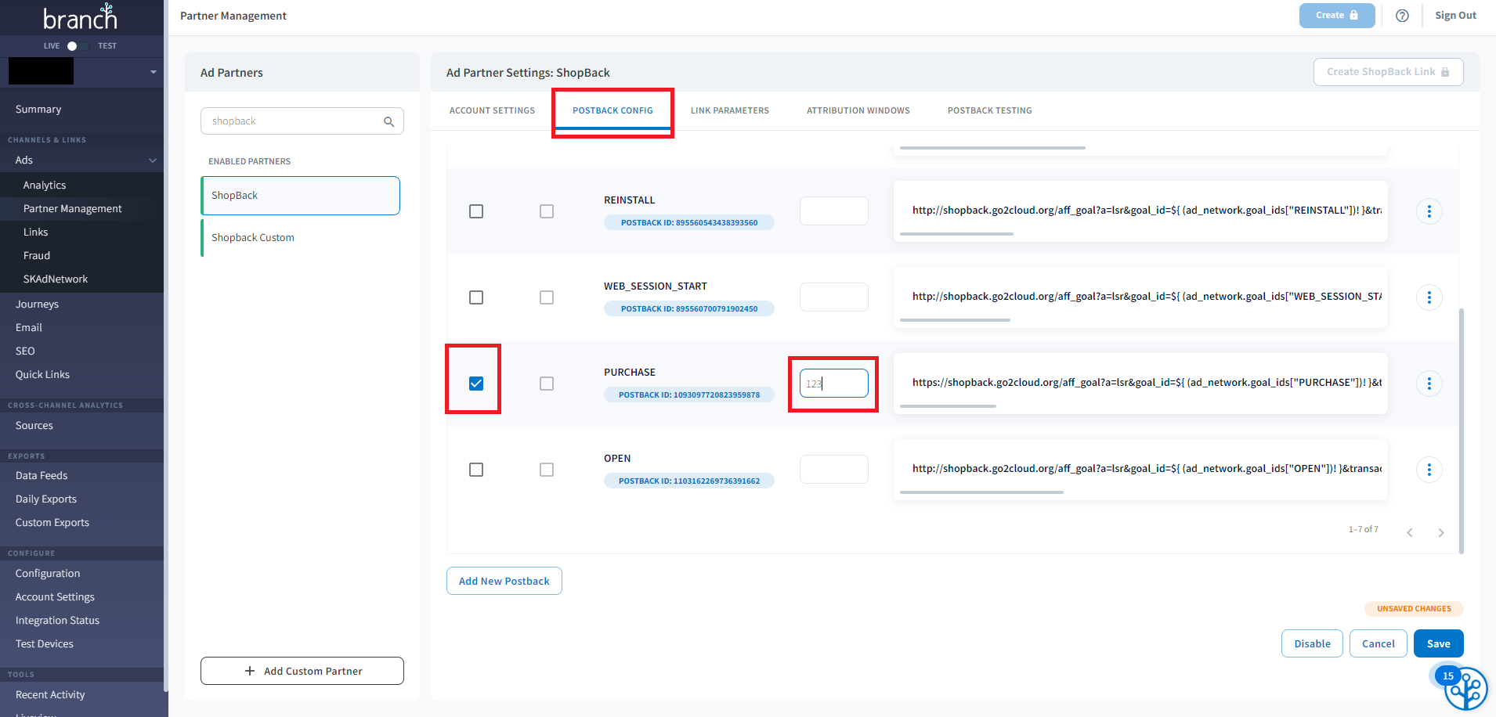Check the second REINSTALL checkbox
Viewport: 1496px width, 717px height.
pyautogui.click(x=547, y=211)
